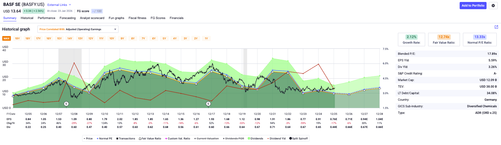Click GICS Sub-industry Diversified Chemicals
Screen dimensions: 501x145
pos(482,106)
